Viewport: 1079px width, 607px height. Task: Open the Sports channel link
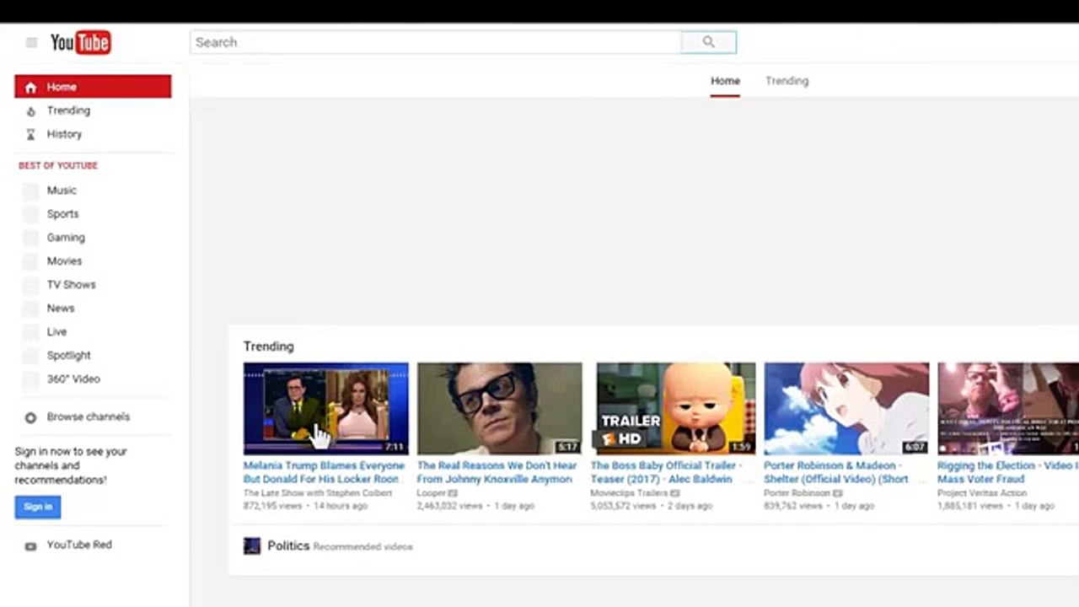62,214
